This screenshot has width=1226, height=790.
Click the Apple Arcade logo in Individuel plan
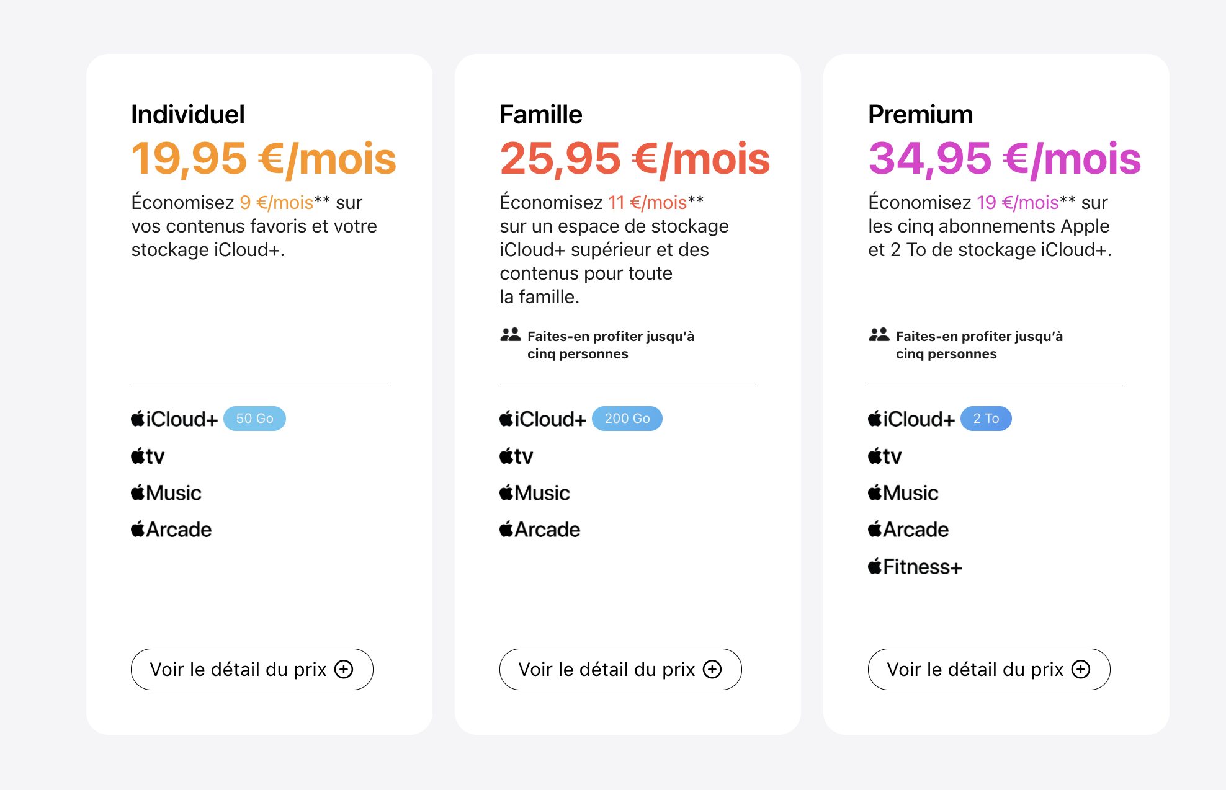(171, 530)
